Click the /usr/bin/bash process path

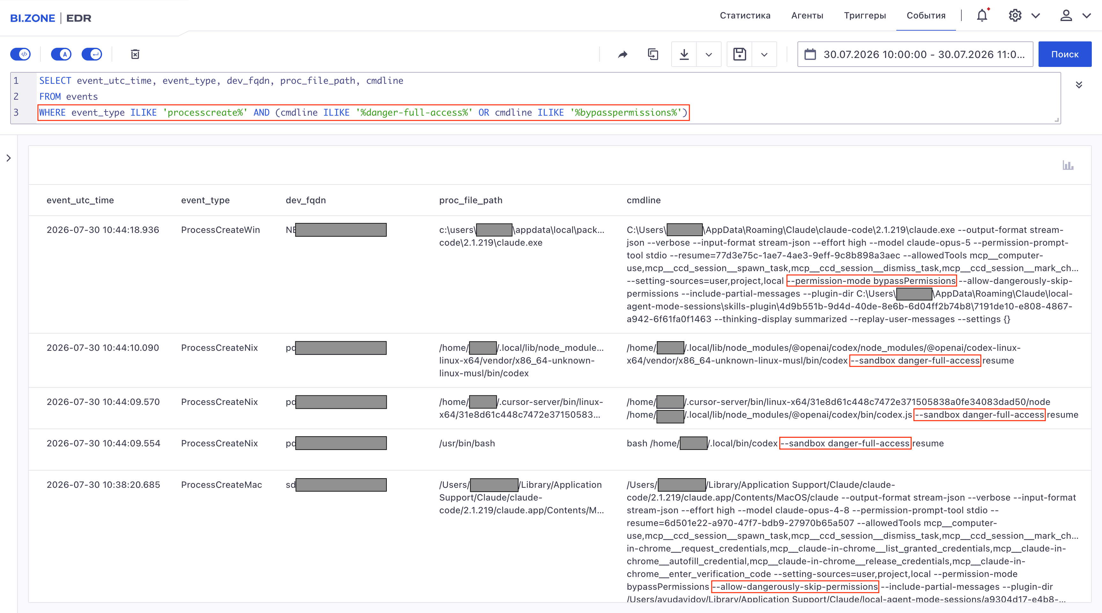click(467, 444)
